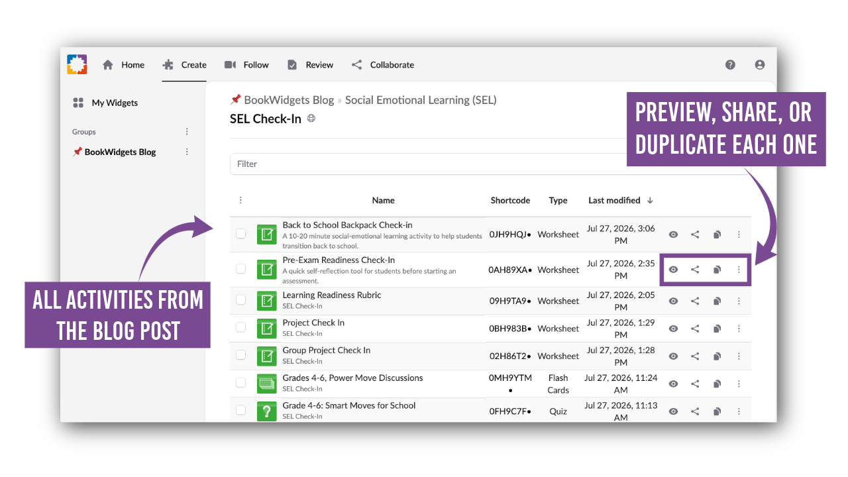
Task: Duplicate the Group Project Check In widget
Action: tap(717, 356)
